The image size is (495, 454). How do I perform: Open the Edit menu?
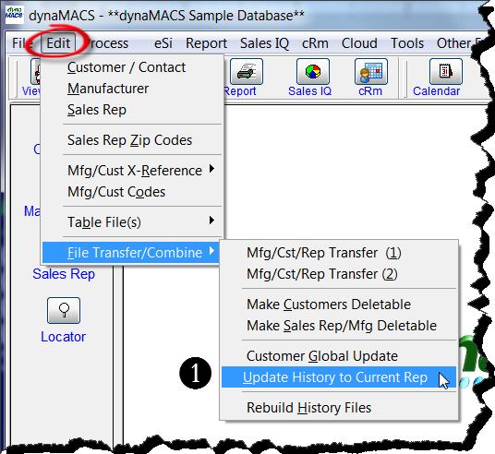click(x=58, y=43)
